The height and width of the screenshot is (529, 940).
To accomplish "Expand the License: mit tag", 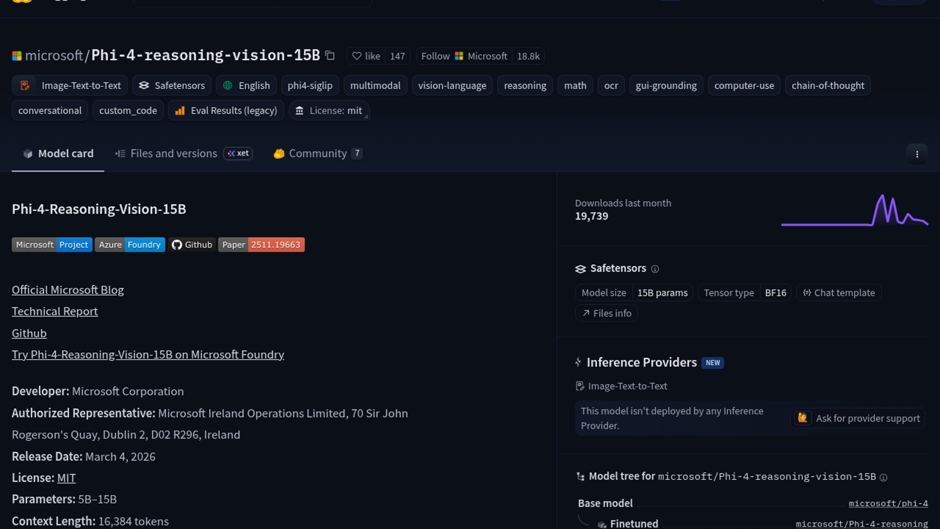I will pos(329,111).
